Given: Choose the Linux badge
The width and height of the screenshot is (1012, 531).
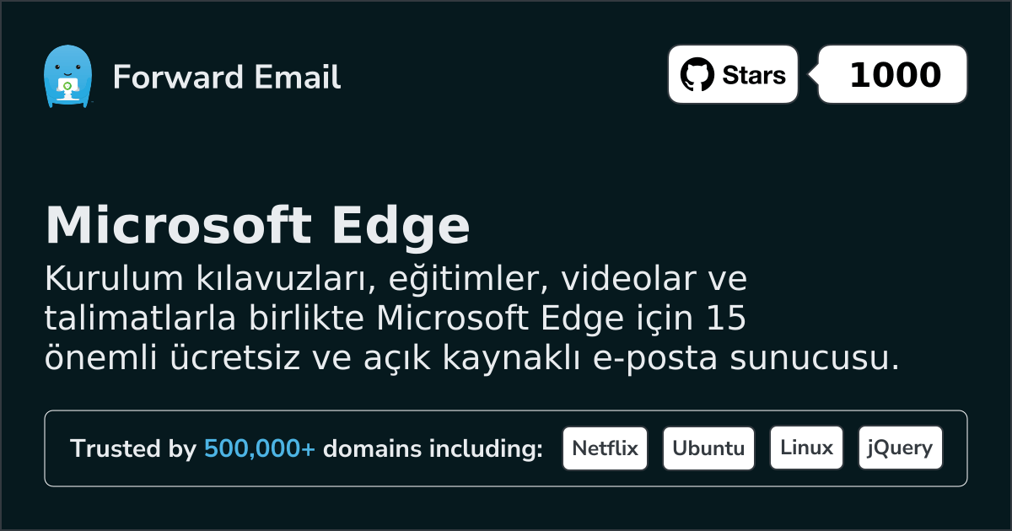Looking at the screenshot, I should (806, 448).
